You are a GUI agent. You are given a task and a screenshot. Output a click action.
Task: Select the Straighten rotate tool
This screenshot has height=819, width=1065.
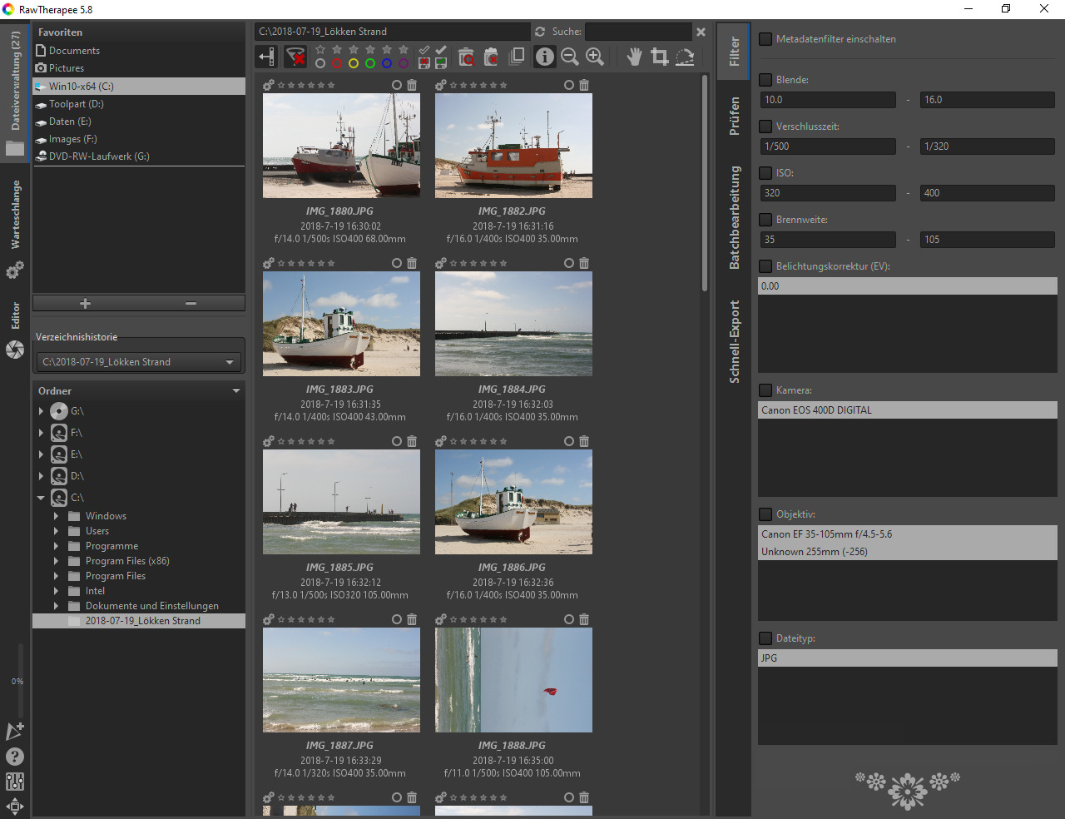tap(685, 57)
